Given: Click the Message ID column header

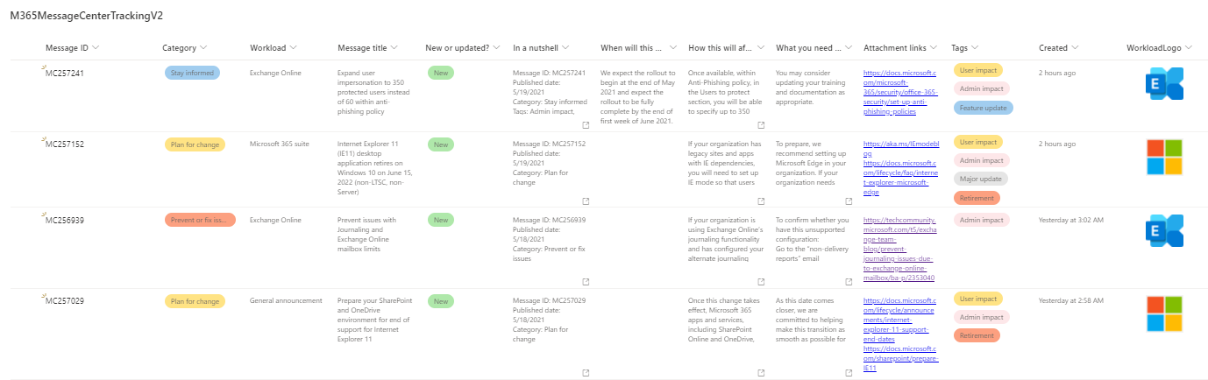Looking at the screenshot, I should [72, 47].
